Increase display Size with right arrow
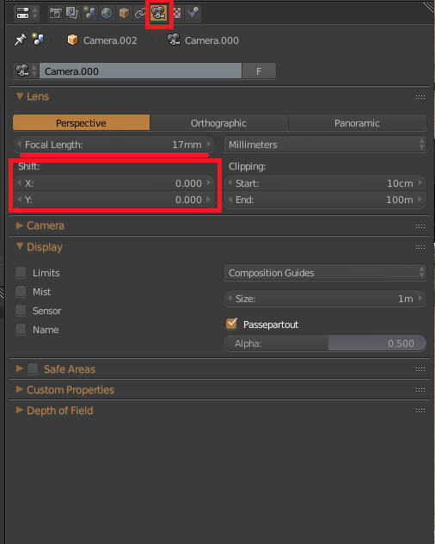The width and height of the screenshot is (435, 544). point(420,299)
